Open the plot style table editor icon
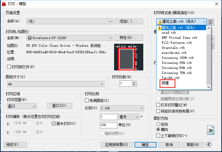The height and width of the screenshot is (152, 222). (x=211, y=22)
